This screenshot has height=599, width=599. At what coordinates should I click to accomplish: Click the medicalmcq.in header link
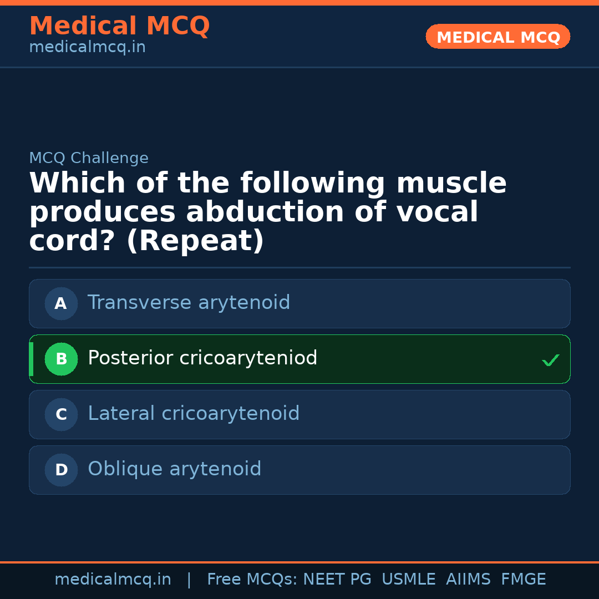pos(87,47)
